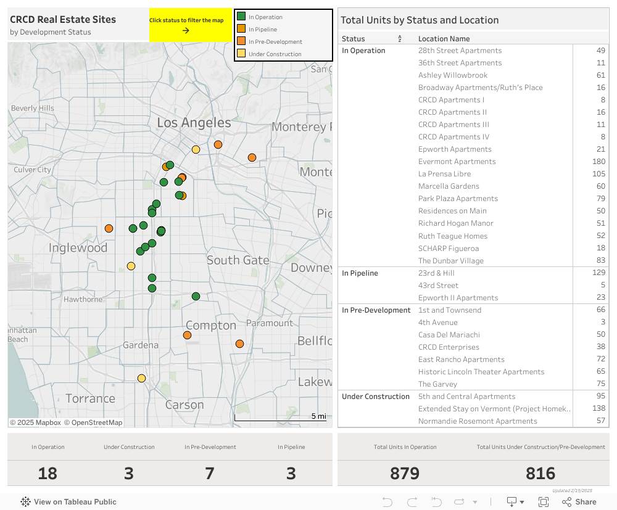Click the yellow filter hint arrow
This screenshot has width=617, height=510.
[186, 30]
